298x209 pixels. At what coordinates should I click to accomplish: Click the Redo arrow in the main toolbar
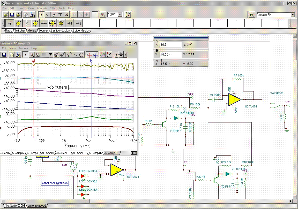[80, 15]
